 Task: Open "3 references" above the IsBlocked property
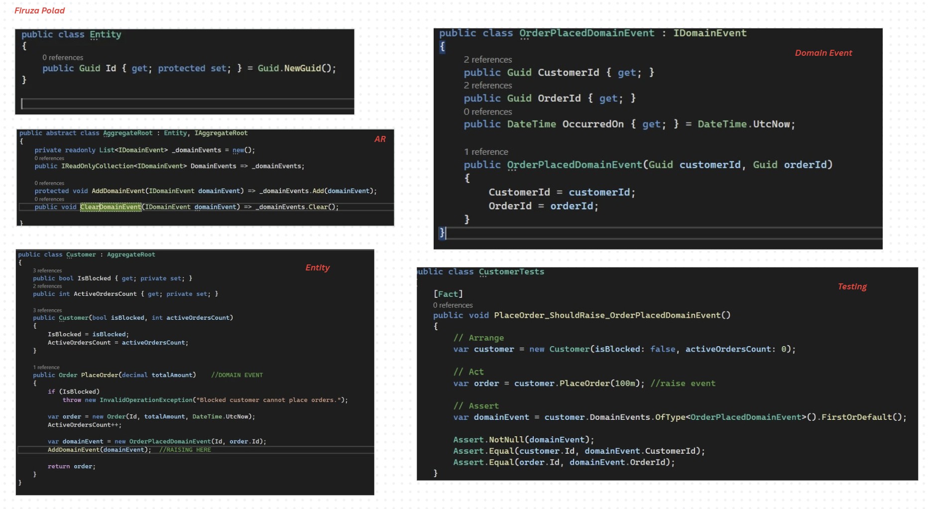pyautogui.click(x=47, y=270)
